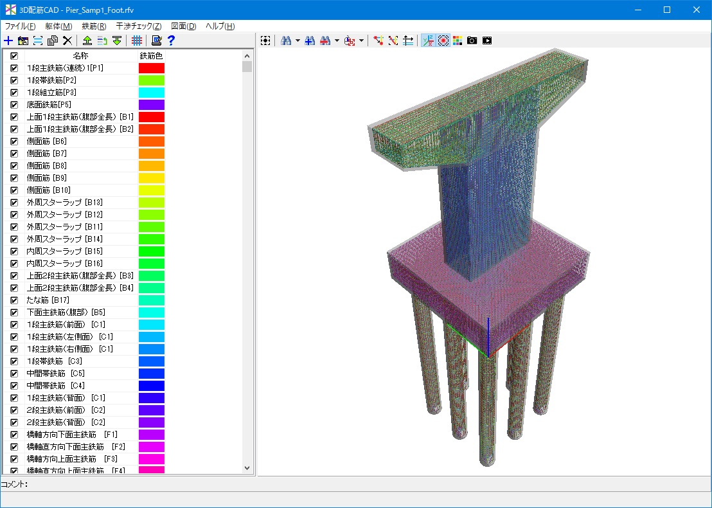The image size is (712, 508).
Task: Uncheck the 1段帯鉄筋[P2] checkbox
Action: 14,80
